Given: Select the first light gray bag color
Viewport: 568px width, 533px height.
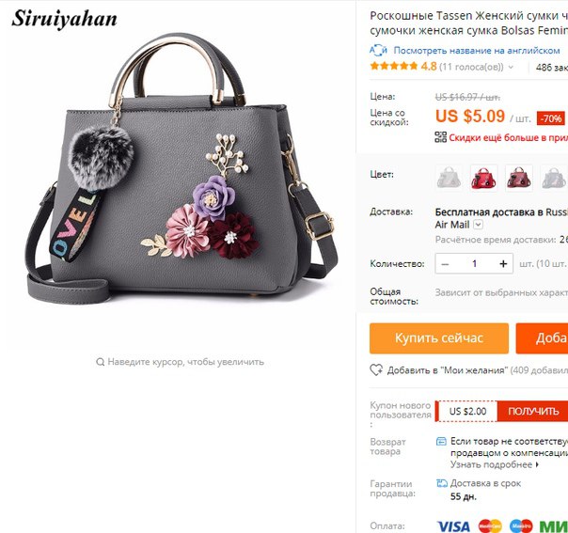Looking at the screenshot, I should tap(449, 178).
